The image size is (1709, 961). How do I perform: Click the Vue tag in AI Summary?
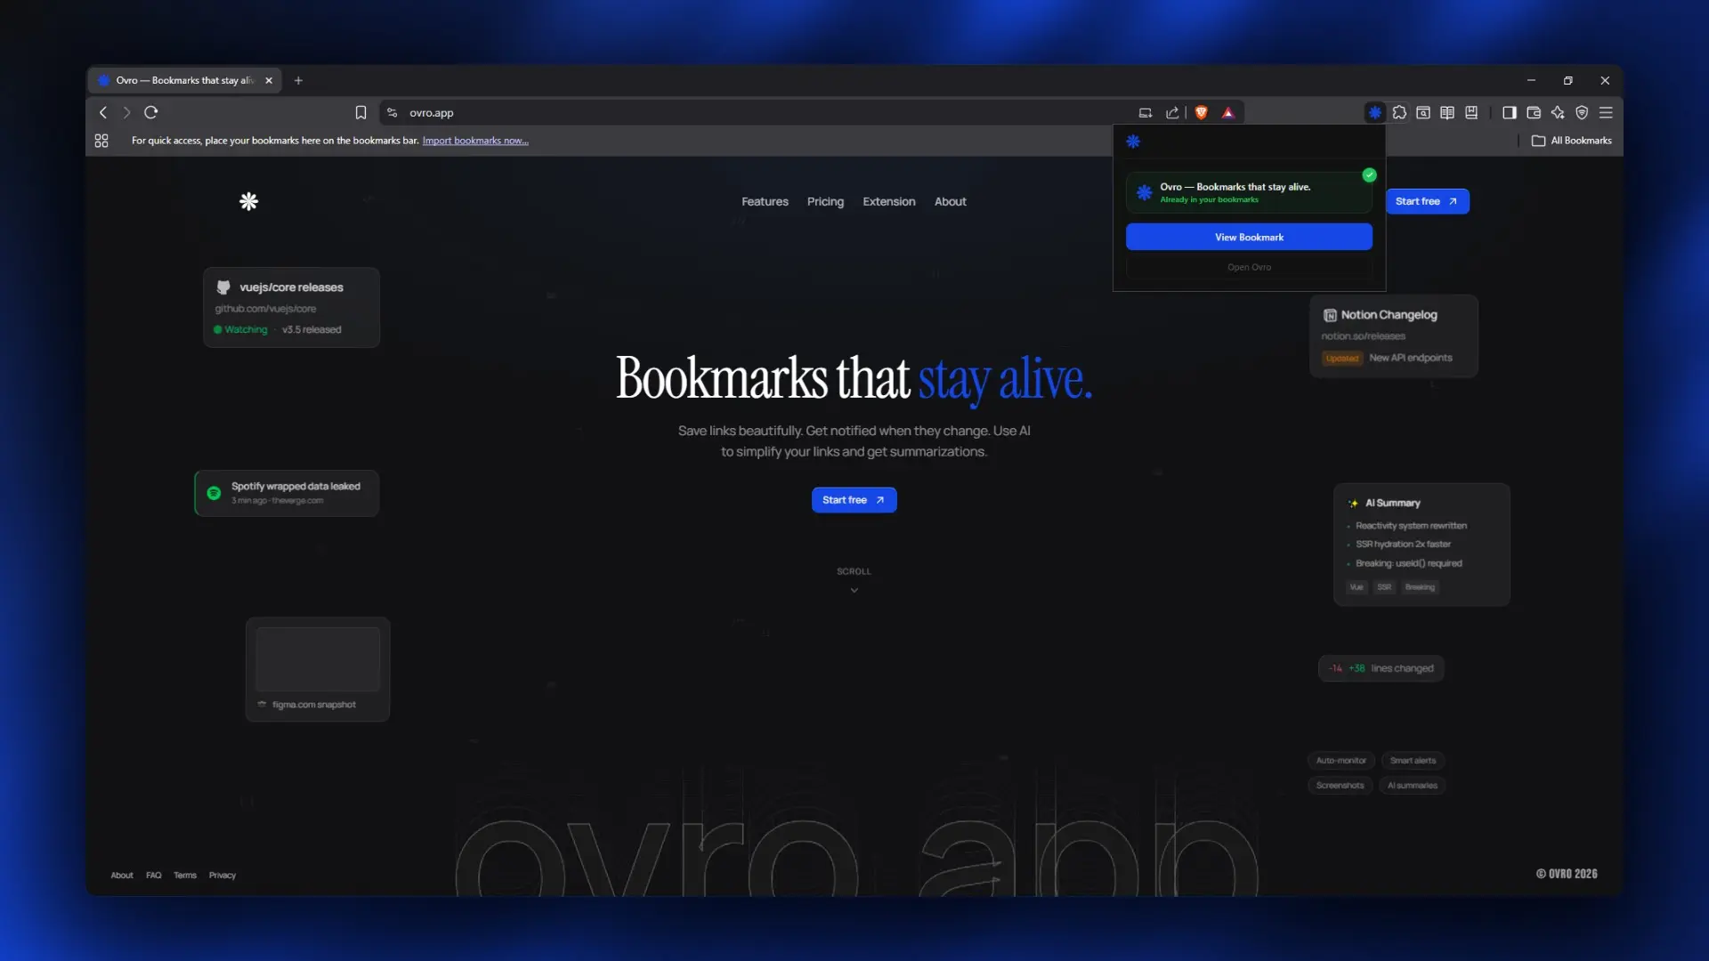coord(1357,587)
